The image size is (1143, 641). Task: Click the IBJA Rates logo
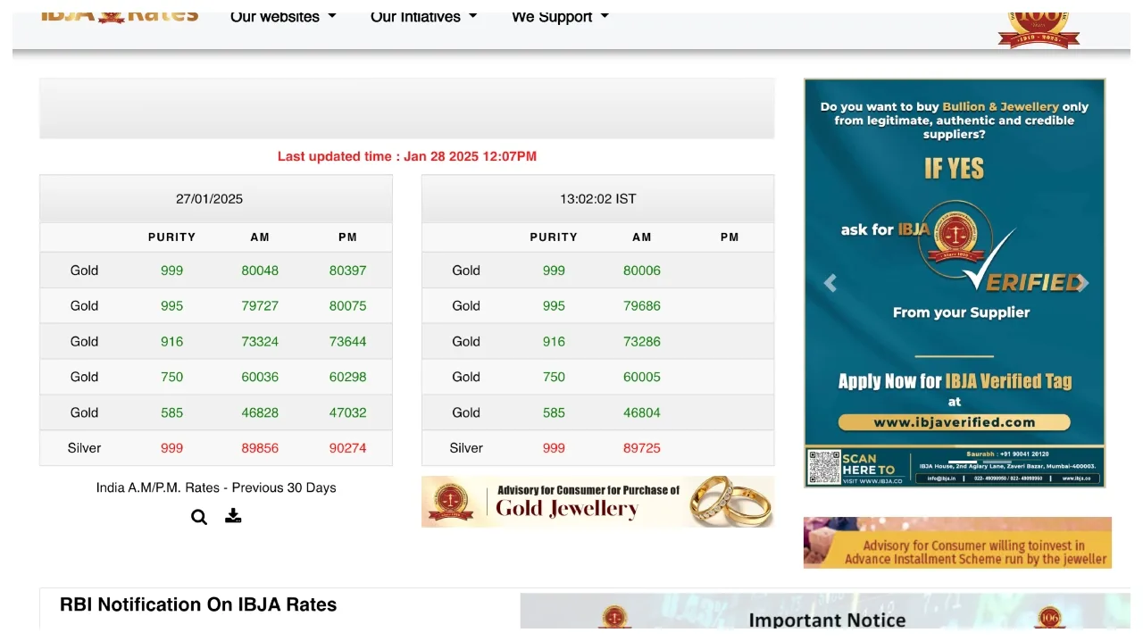pos(120,15)
